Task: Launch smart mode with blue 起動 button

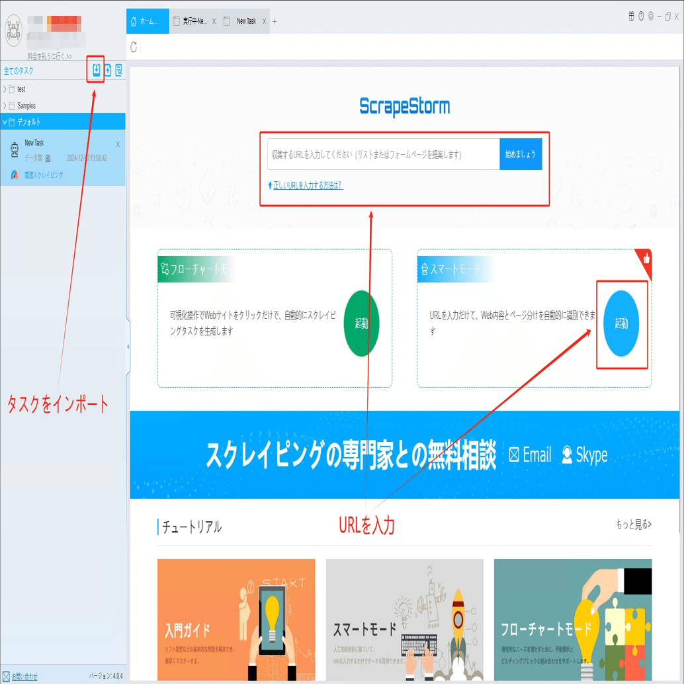Action: point(621,323)
